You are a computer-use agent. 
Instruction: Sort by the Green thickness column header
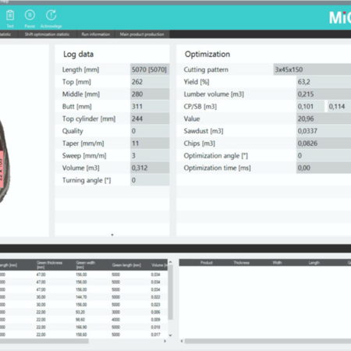[49, 264]
